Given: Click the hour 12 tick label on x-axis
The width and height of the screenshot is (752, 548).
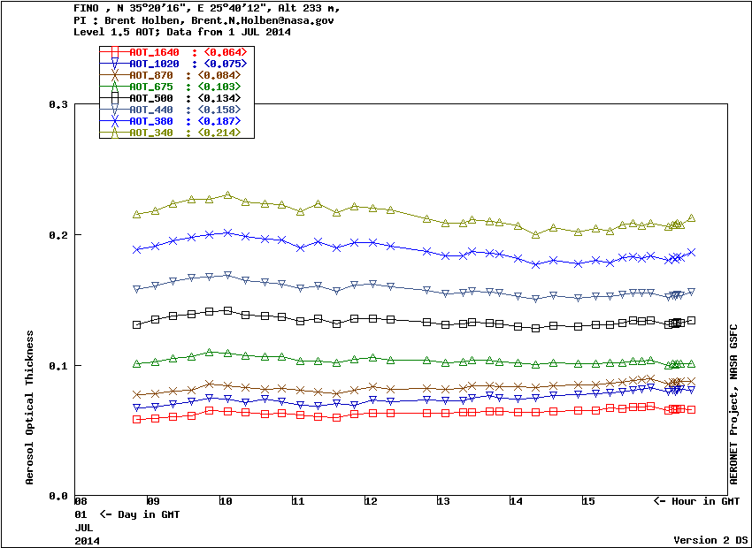Looking at the screenshot, I should pyautogui.click(x=370, y=501).
